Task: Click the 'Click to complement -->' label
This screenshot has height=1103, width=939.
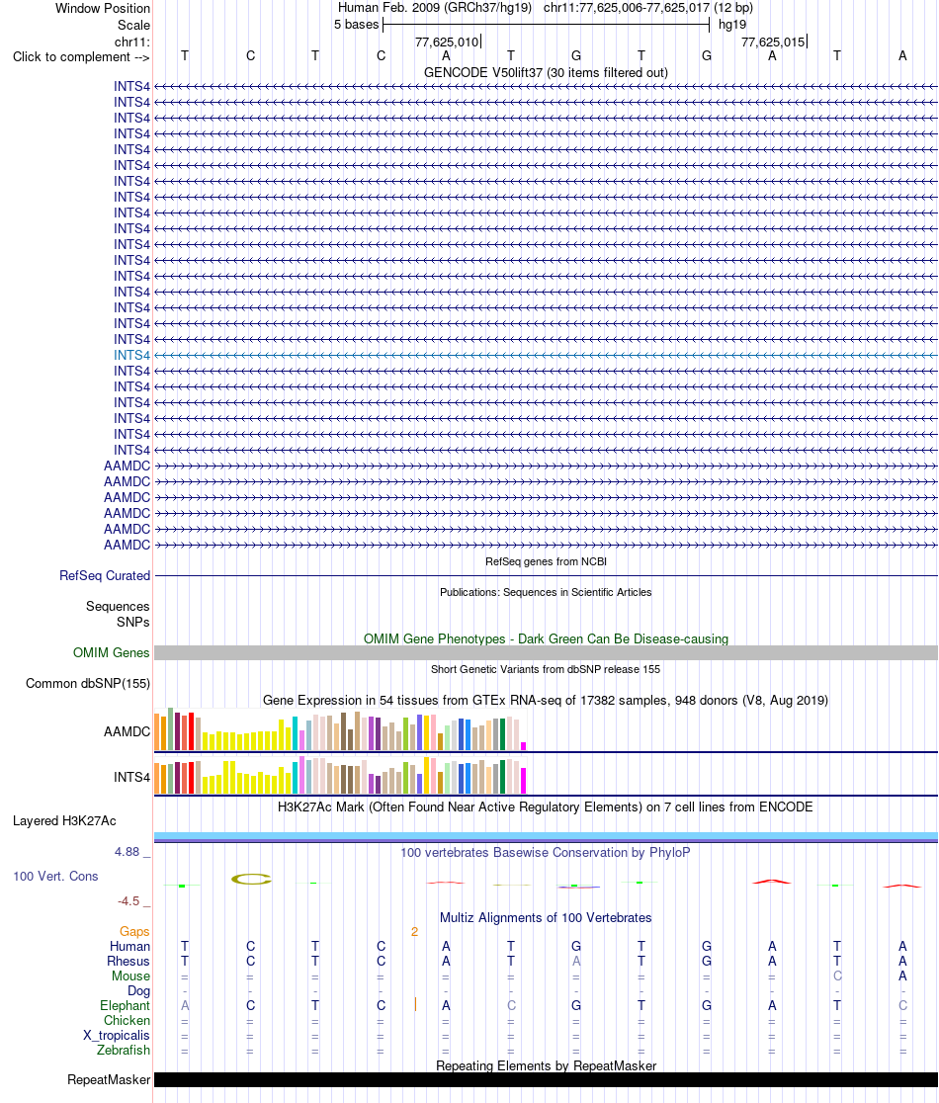Action: coord(81,57)
